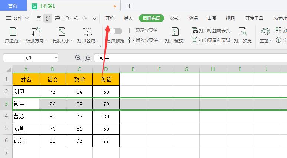Open the 审阅 ribbon tab

click(x=212, y=18)
